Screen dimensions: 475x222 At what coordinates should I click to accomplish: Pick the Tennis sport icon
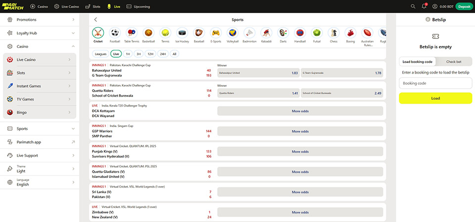coord(165,33)
